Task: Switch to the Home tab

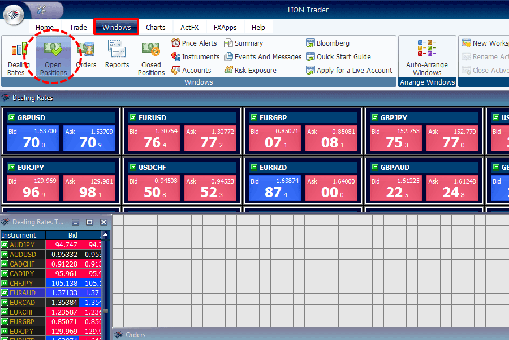Action: click(x=45, y=28)
